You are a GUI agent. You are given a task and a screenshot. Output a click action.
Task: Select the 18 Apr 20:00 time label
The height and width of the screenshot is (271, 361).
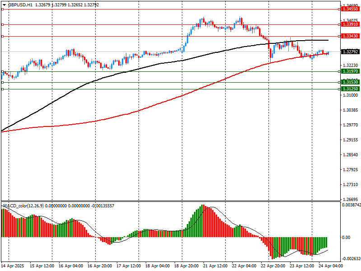click(x=186, y=266)
